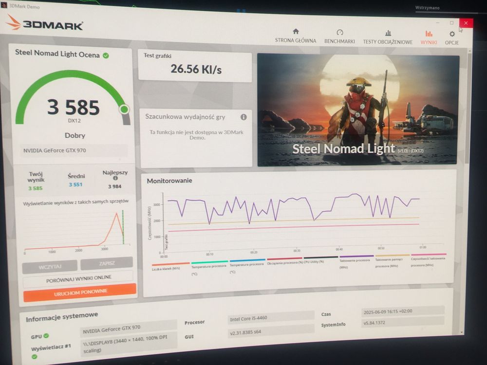The image size is (487, 365).
Task: Open the info icon next to Szacunkowa wydajność gry
Action: pos(243,117)
